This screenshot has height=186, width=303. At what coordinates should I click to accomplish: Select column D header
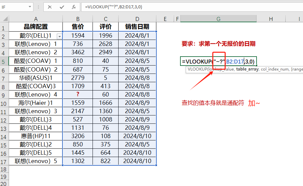pos(137,19)
